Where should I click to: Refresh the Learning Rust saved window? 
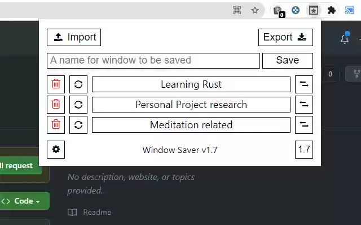pos(78,84)
